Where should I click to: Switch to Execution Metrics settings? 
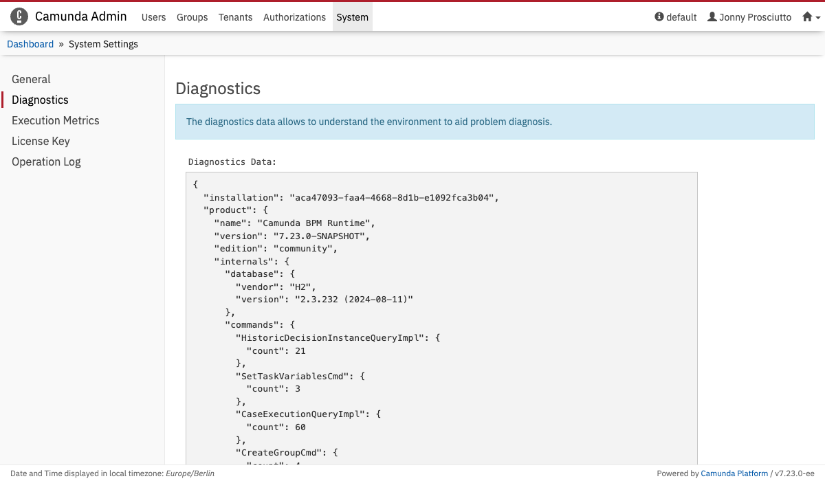pos(55,120)
